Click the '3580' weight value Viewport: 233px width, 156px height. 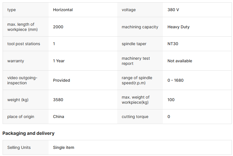[58, 100]
